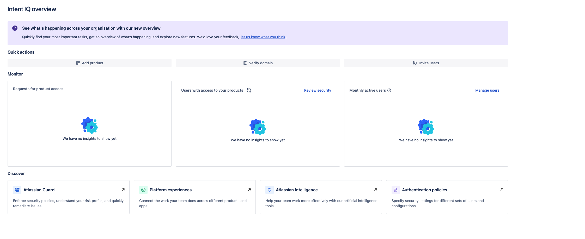Click 'Requests for product access' heading
The image size is (585, 239).
coord(38,89)
